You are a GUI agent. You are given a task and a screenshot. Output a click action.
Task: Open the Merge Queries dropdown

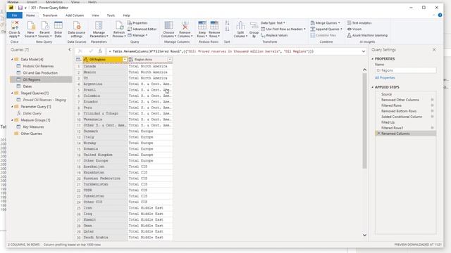tap(326, 23)
